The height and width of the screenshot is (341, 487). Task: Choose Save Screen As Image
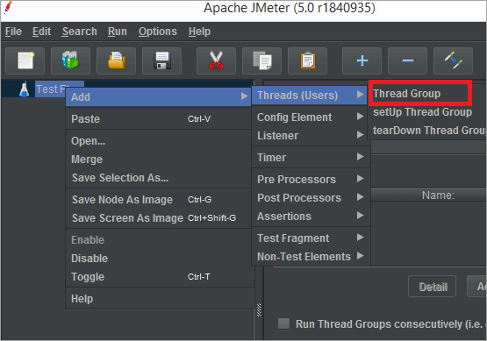[x=158, y=217]
